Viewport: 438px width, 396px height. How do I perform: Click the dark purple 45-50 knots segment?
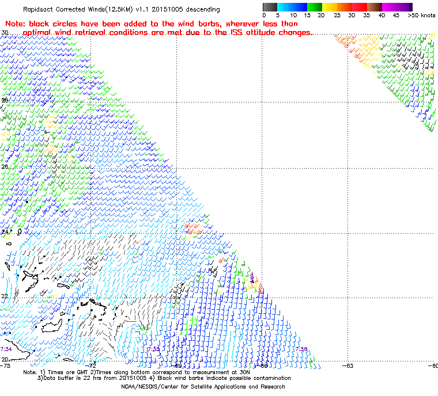coord(405,7)
